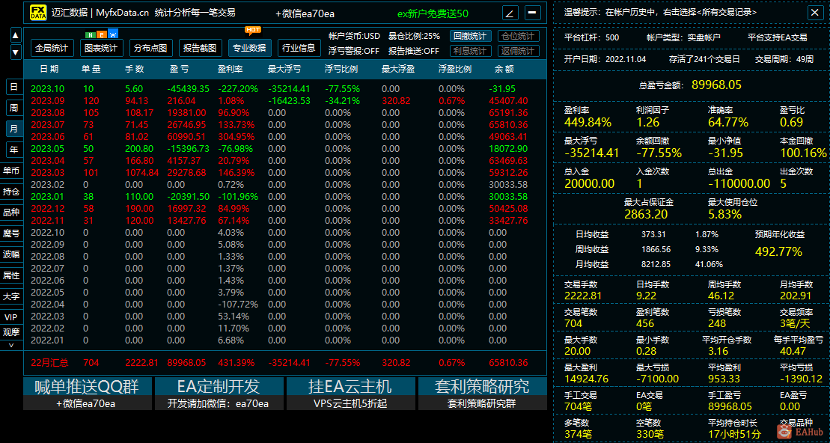Toggle the 利息统计 option
This screenshot has width=830, height=443.
pyautogui.click(x=471, y=51)
